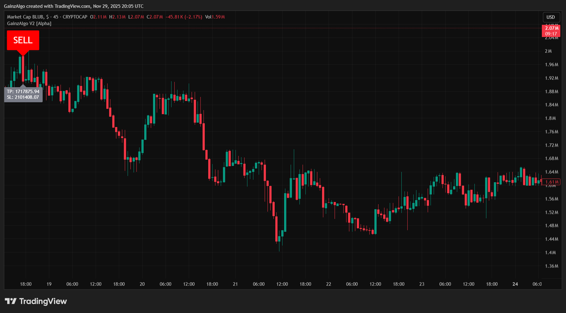566x313 pixels.
Task: Click the high value H2.13M
Action: click(118, 17)
